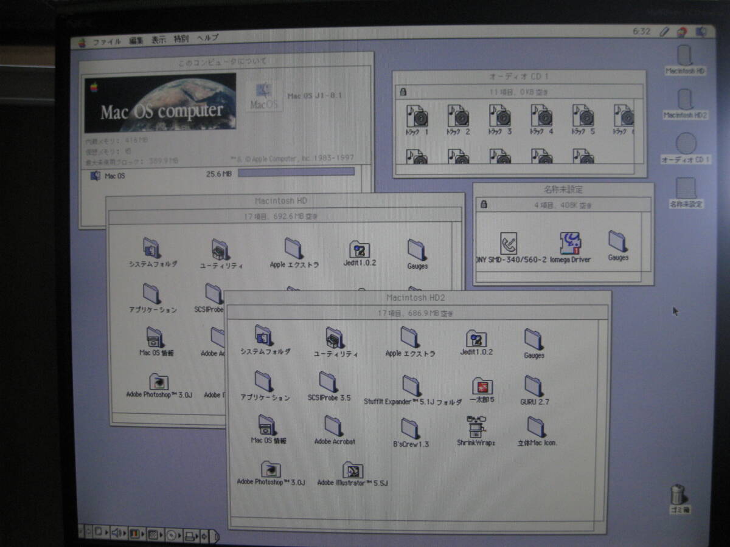
Task: Open monitor resolution module in Control Strip
Action: tap(155, 534)
